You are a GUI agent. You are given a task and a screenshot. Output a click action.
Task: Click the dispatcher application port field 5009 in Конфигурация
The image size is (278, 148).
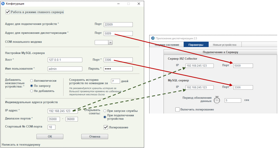click(x=118, y=33)
